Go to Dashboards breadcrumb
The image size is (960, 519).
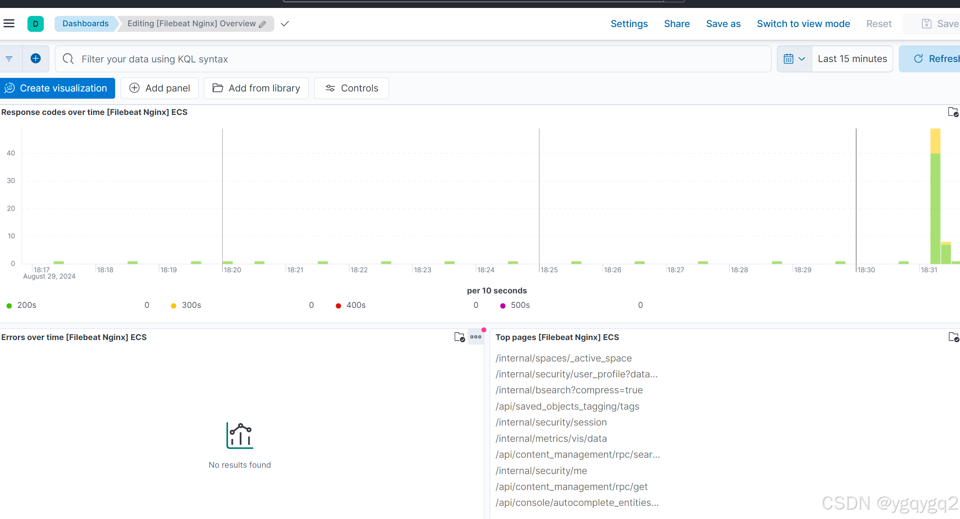[x=85, y=23]
